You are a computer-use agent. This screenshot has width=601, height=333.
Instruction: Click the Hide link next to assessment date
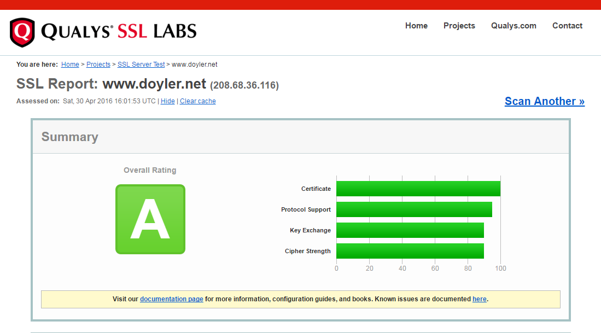tap(167, 101)
